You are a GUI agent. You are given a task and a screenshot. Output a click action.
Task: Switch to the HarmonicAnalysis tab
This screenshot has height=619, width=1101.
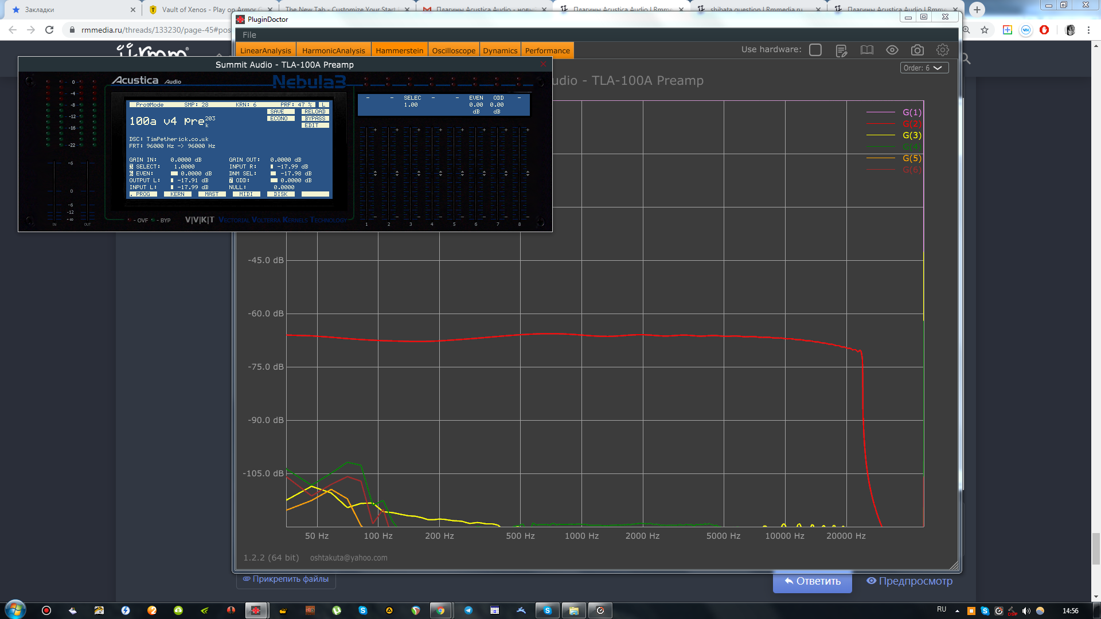pyautogui.click(x=333, y=50)
